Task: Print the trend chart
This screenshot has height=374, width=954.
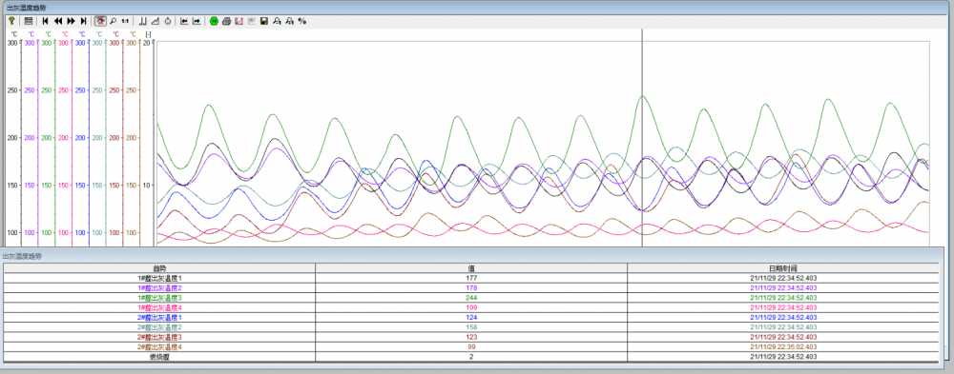Action: click(227, 21)
